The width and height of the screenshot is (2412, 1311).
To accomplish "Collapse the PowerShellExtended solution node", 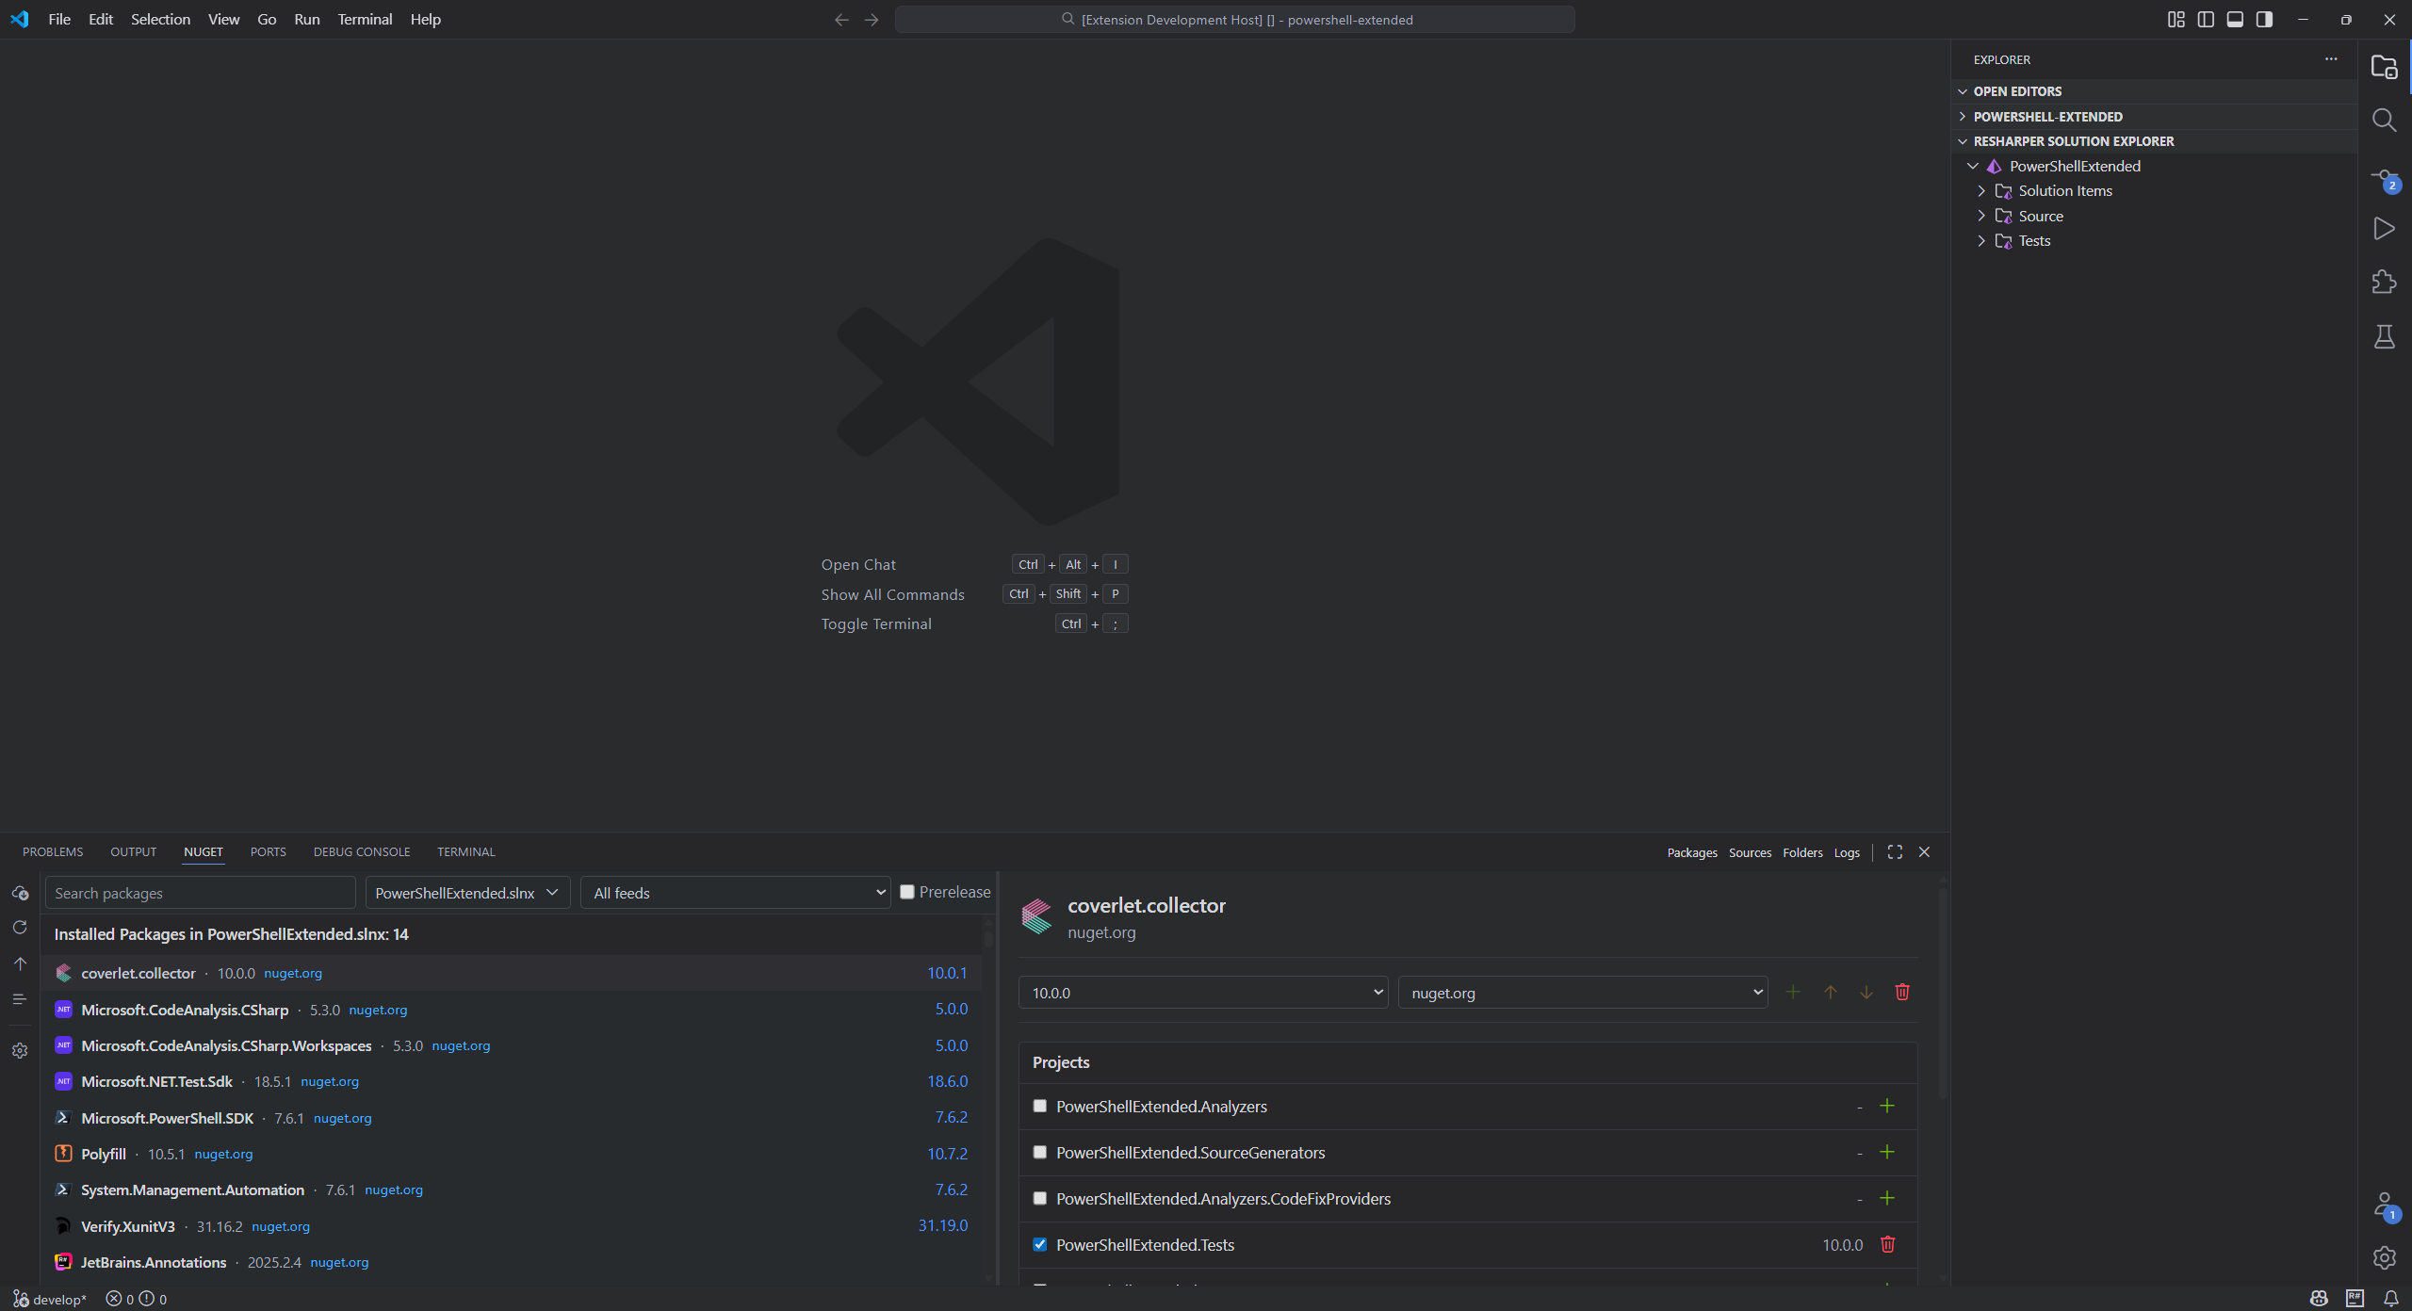I will pyautogui.click(x=1972, y=166).
